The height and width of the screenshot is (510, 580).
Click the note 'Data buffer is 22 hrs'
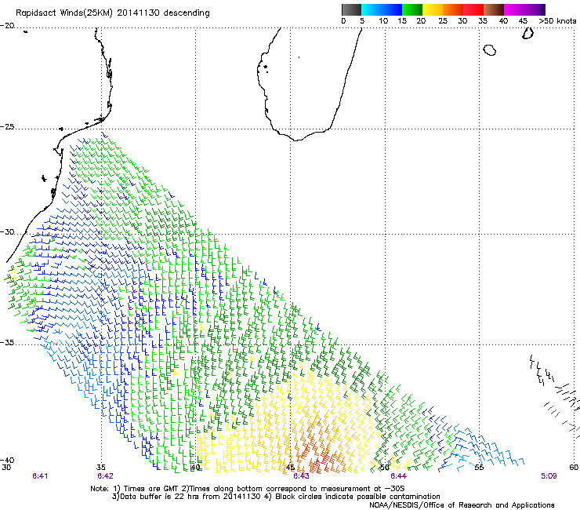point(156,497)
